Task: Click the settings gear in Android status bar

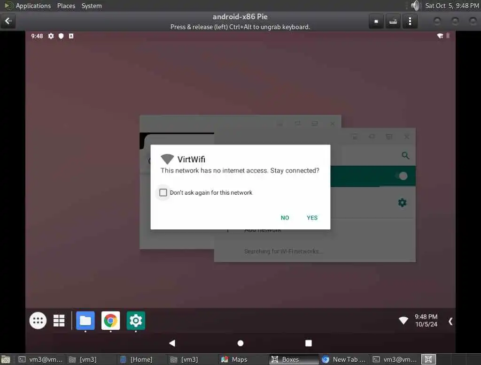Action: coord(51,36)
